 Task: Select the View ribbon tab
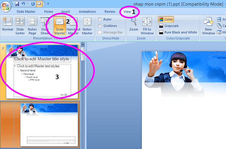click(x=127, y=12)
